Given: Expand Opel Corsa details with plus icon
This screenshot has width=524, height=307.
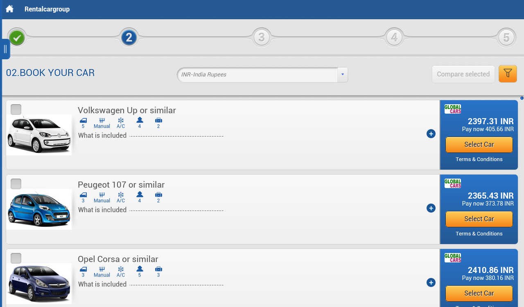Looking at the screenshot, I should pyautogui.click(x=431, y=282).
